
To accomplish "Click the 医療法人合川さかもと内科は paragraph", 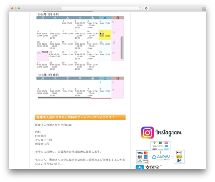I will (53, 125).
